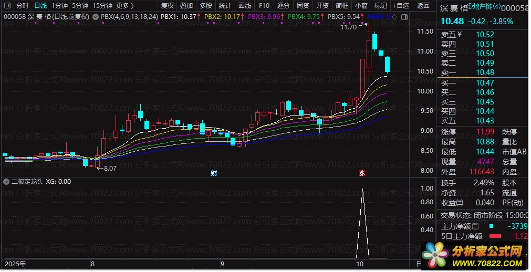Click the detail icon next to 主力净额
531x272 pixels.
pyautogui.click(x=475, y=227)
